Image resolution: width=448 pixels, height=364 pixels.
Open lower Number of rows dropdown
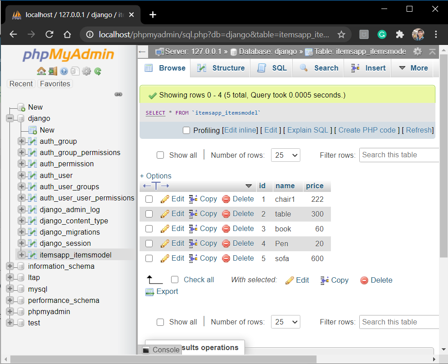click(285, 322)
